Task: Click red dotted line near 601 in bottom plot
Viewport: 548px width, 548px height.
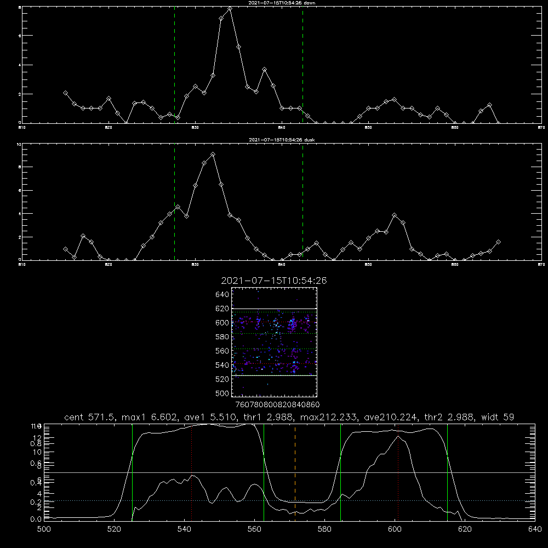Action: (x=398, y=472)
